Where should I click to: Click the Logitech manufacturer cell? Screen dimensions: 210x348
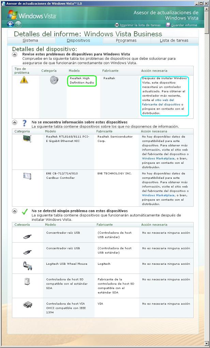click(104, 264)
